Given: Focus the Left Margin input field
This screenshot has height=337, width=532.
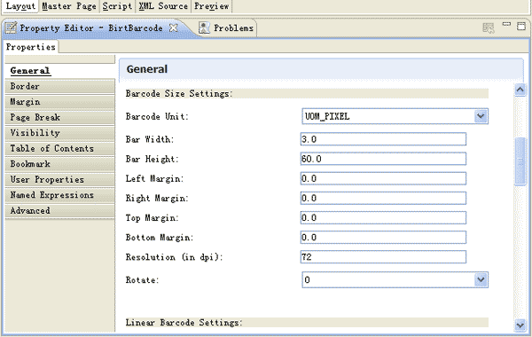Looking at the screenshot, I should point(383,178).
